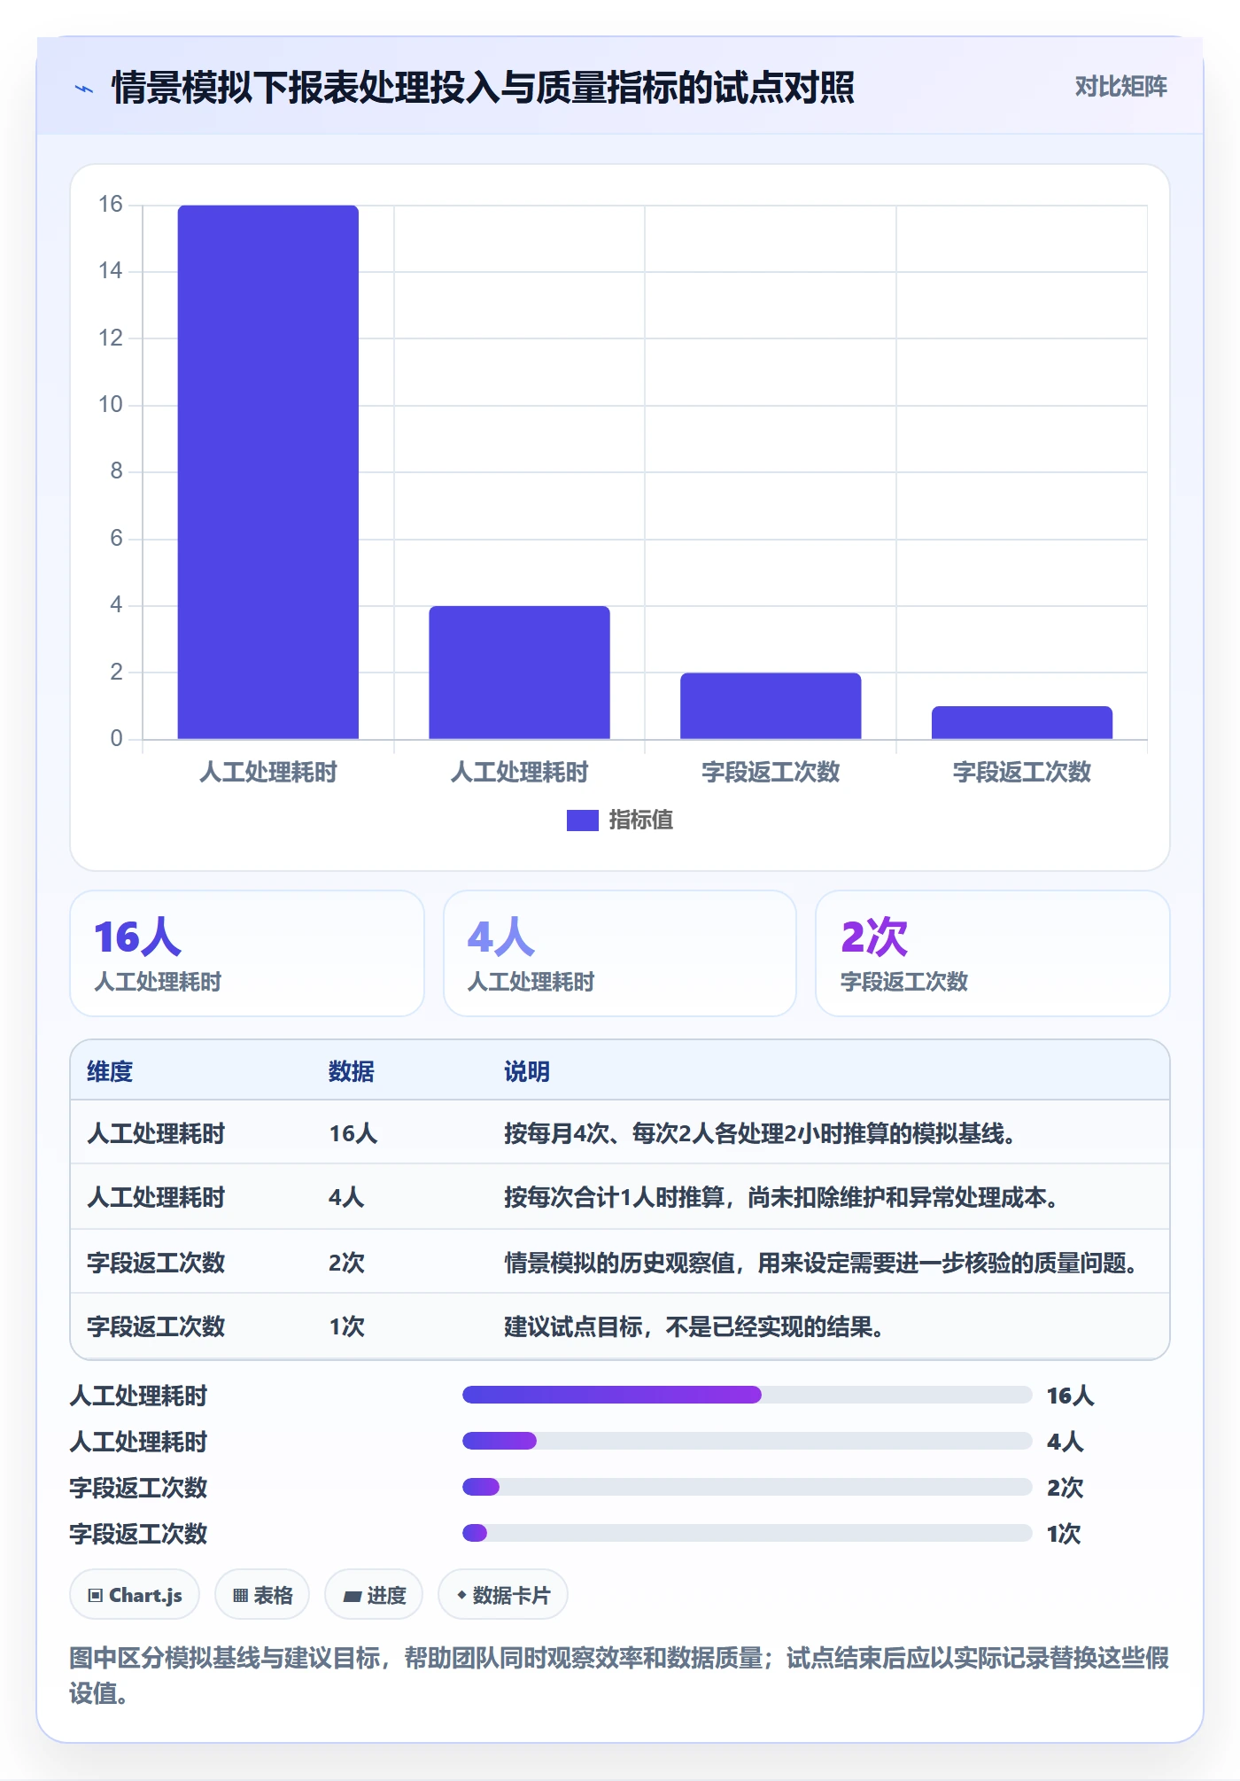This screenshot has height=1781, width=1240.
Task: Click the tallest chart bar reaching 16
Action: coord(268,471)
